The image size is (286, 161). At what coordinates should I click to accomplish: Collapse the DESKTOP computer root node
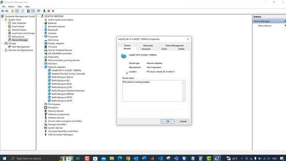pos(39,17)
